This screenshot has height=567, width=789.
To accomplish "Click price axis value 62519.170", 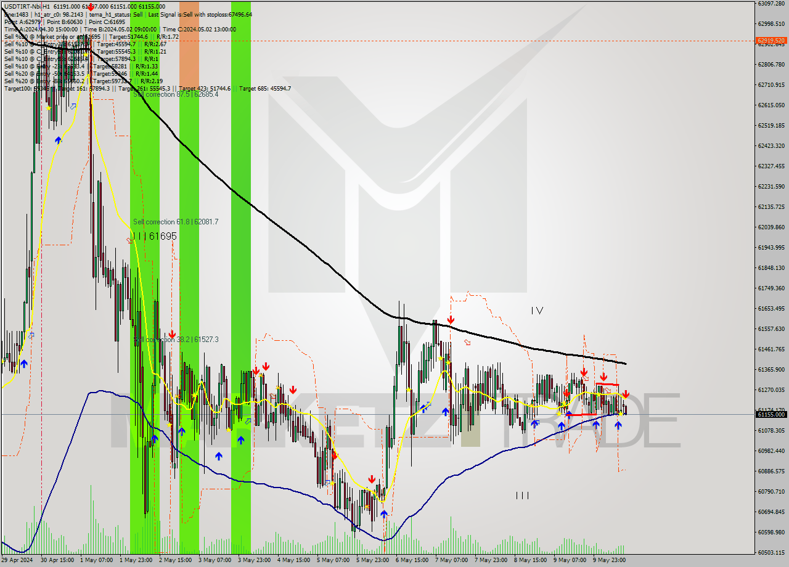I will click(x=771, y=125).
